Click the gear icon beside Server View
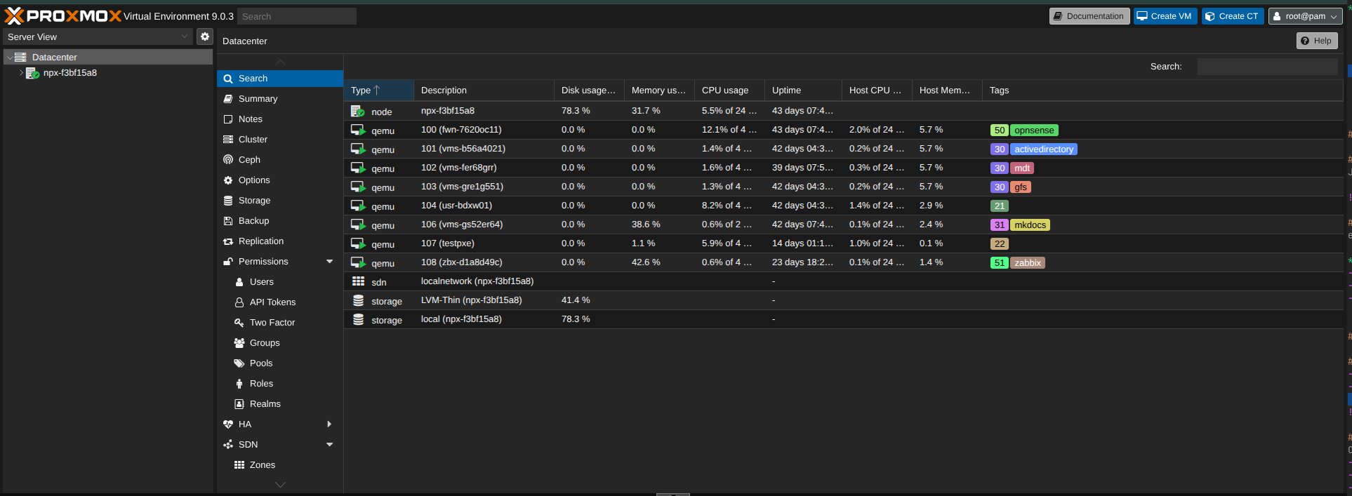 [204, 36]
